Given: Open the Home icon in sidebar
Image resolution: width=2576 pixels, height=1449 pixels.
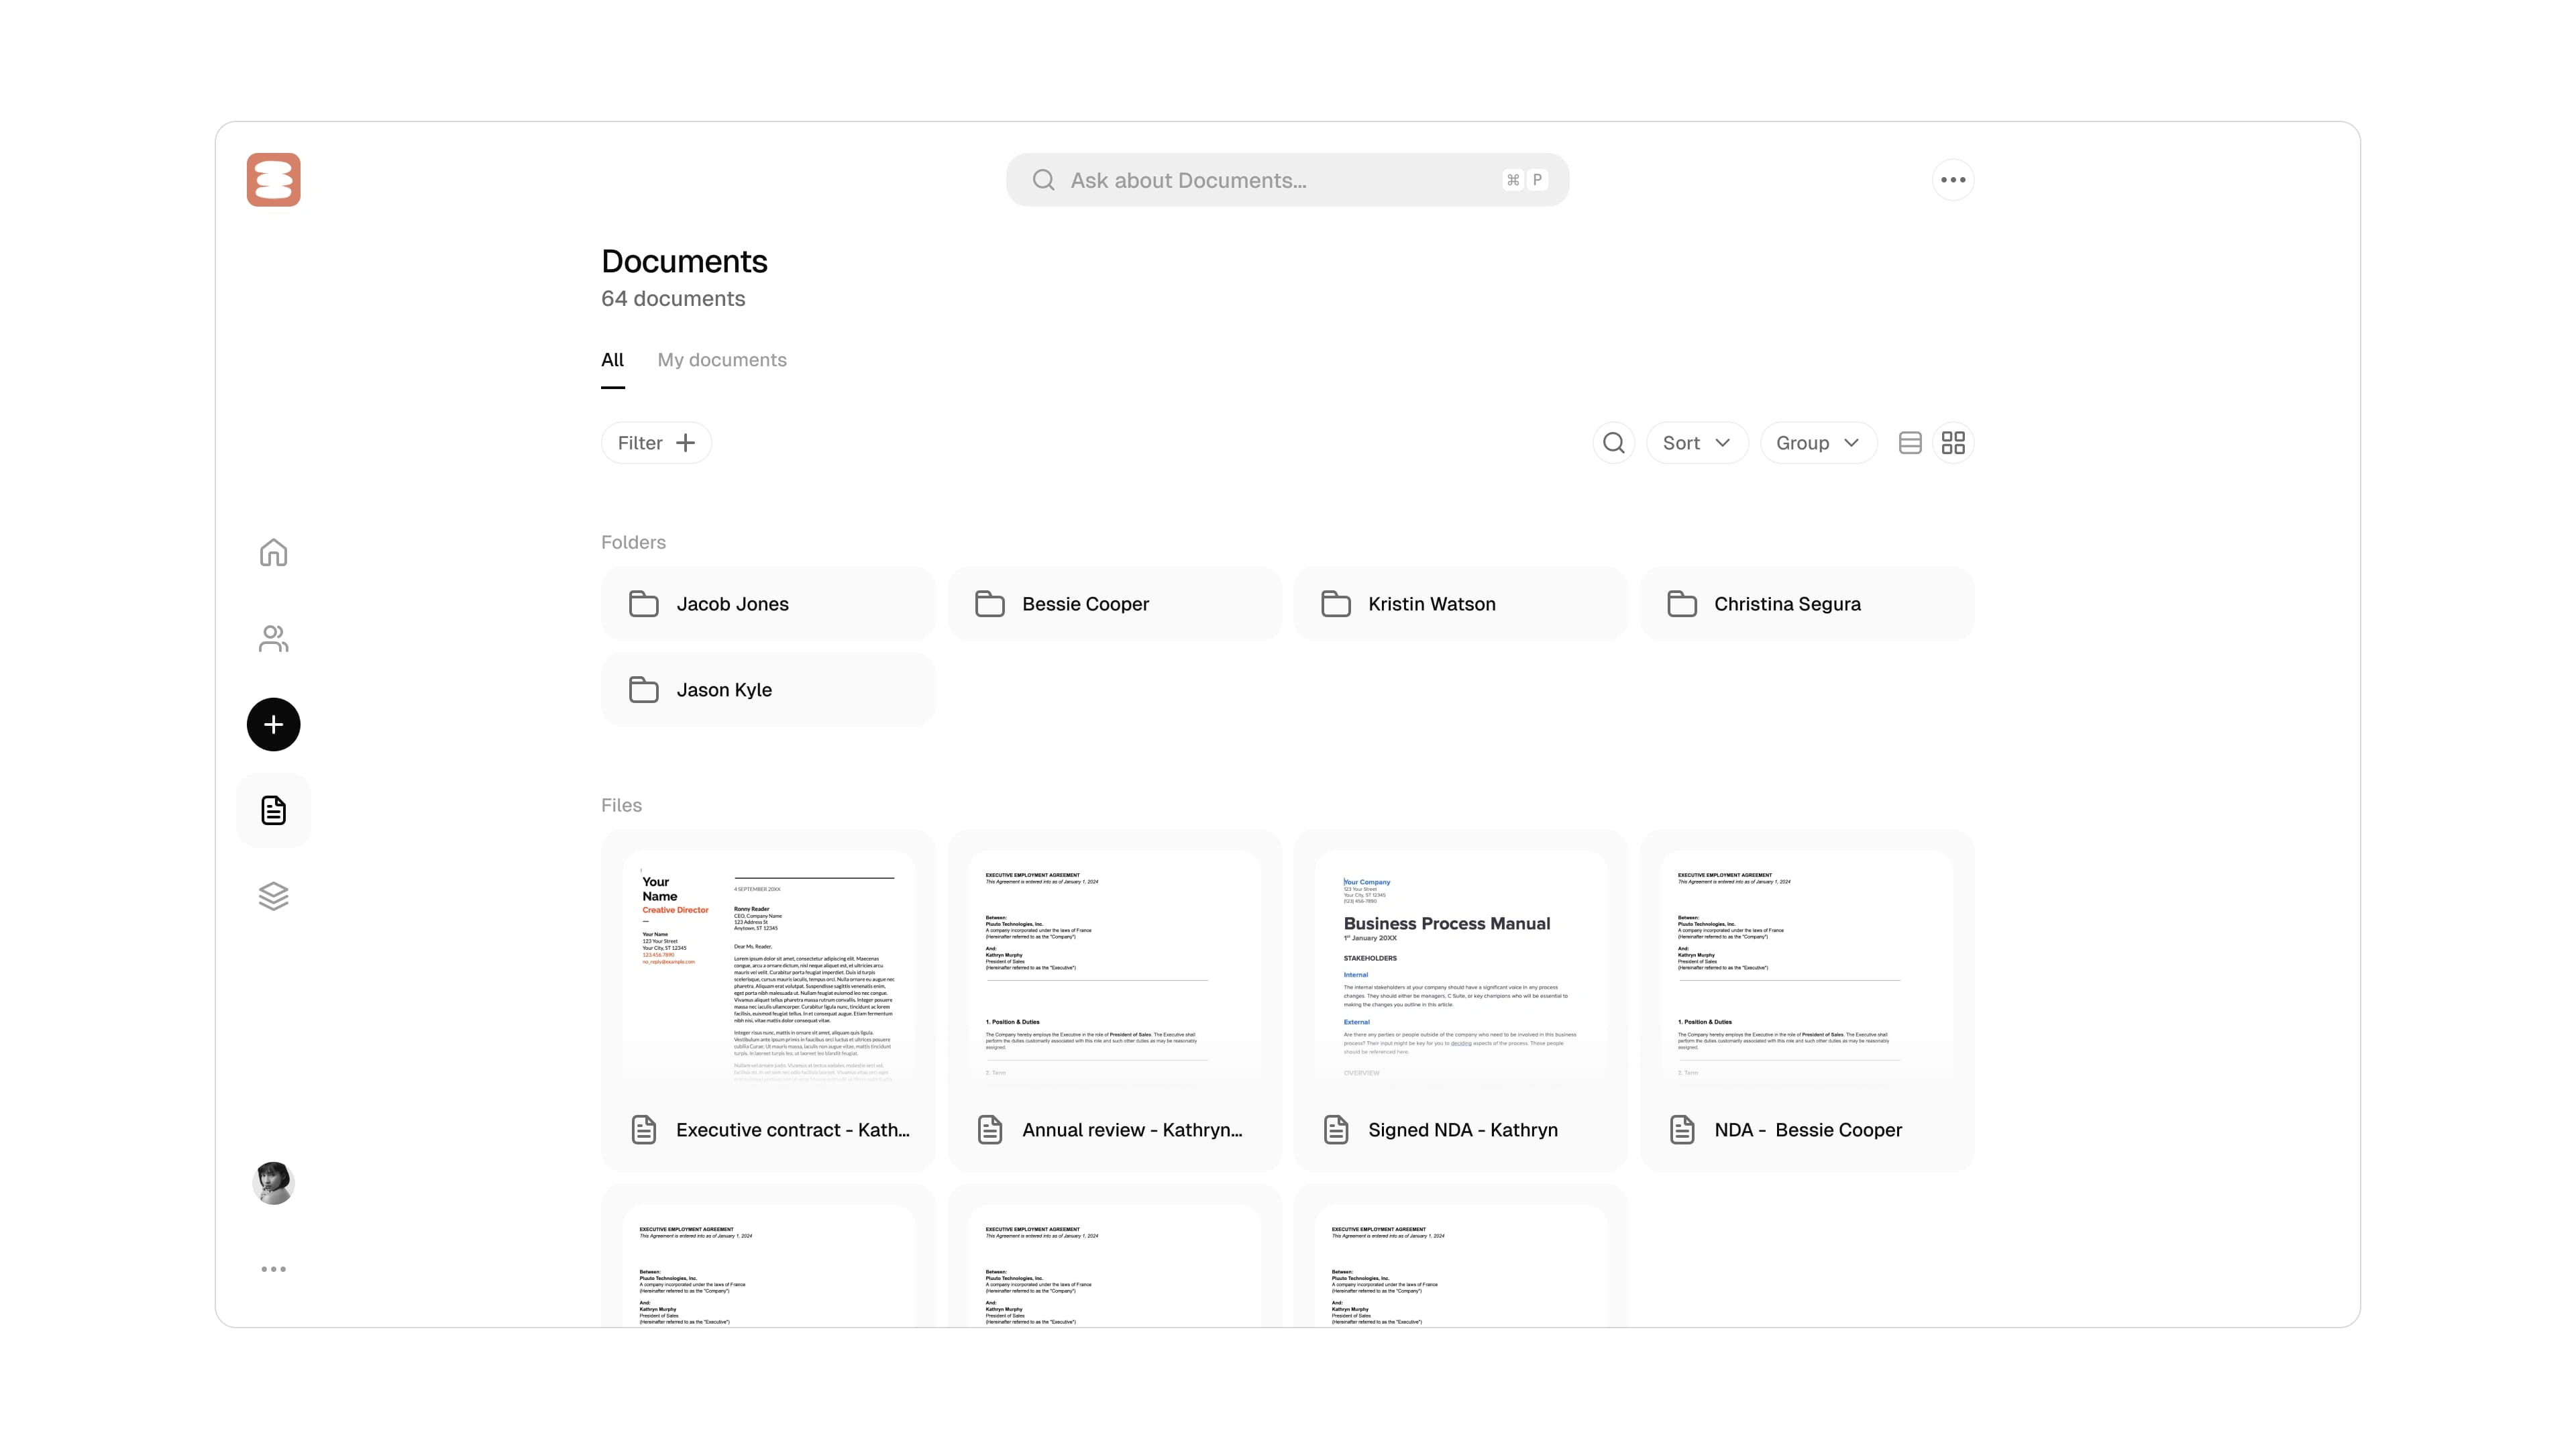Looking at the screenshot, I should [273, 553].
